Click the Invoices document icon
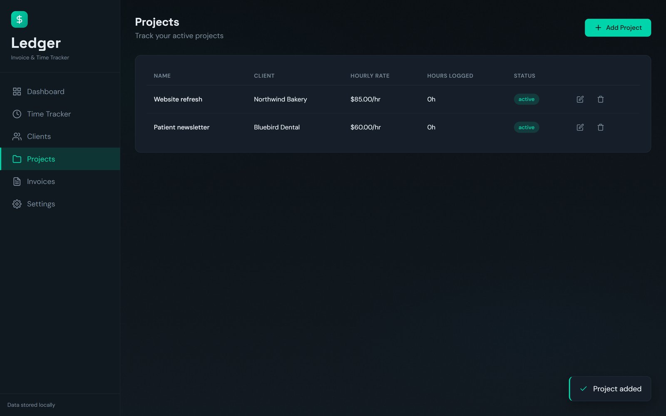Viewport: 666px width, 416px height. pos(17,181)
